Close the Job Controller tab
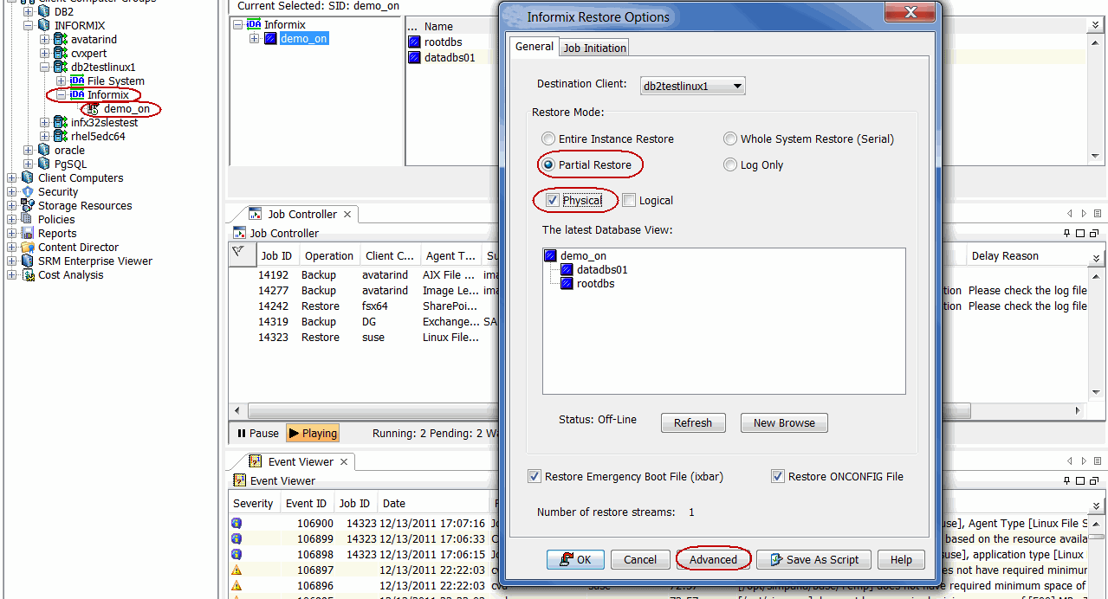 point(347,214)
